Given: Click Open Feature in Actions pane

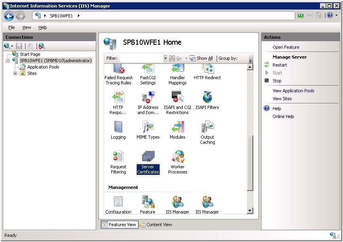Looking at the screenshot, I should [x=286, y=47].
